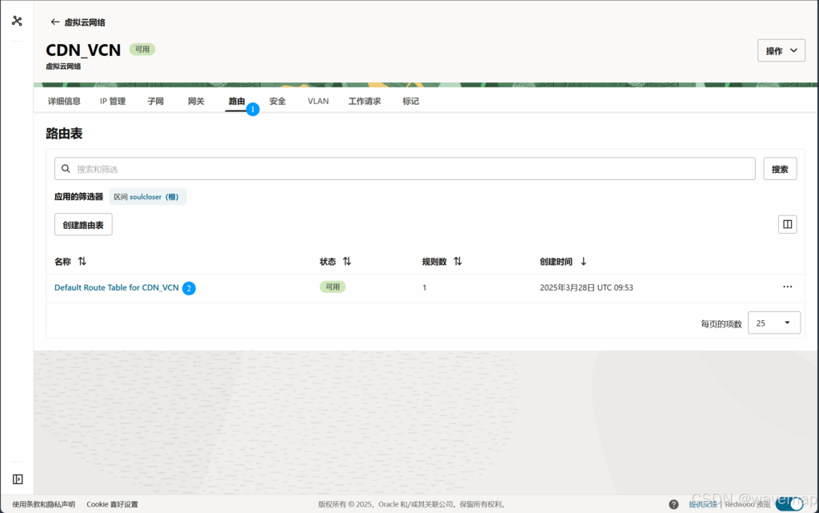The width and height of the screenshot is (819, 513).
Task: Switch to the IP 管理 tab
Action: click(113, 102)
